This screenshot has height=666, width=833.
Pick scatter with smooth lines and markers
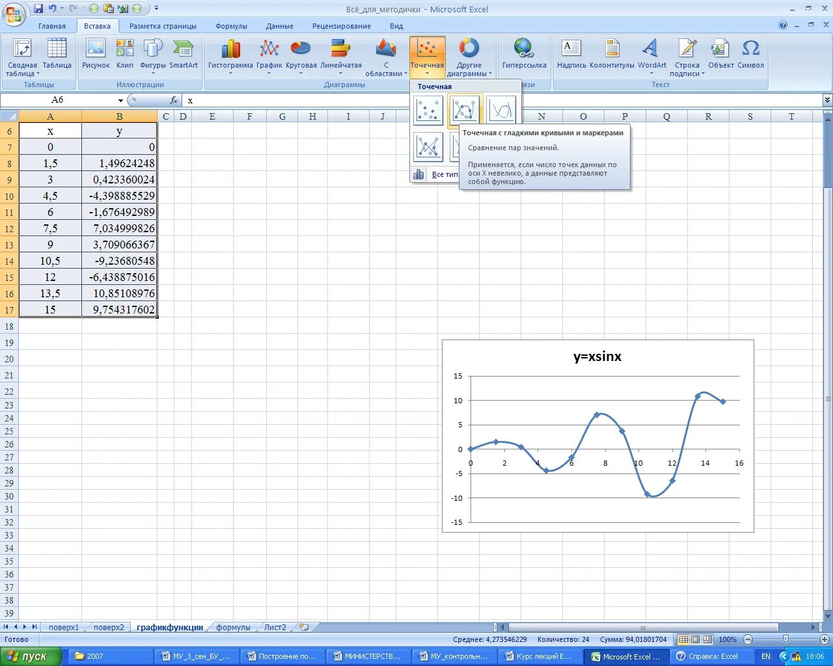(x=464, y=110)
